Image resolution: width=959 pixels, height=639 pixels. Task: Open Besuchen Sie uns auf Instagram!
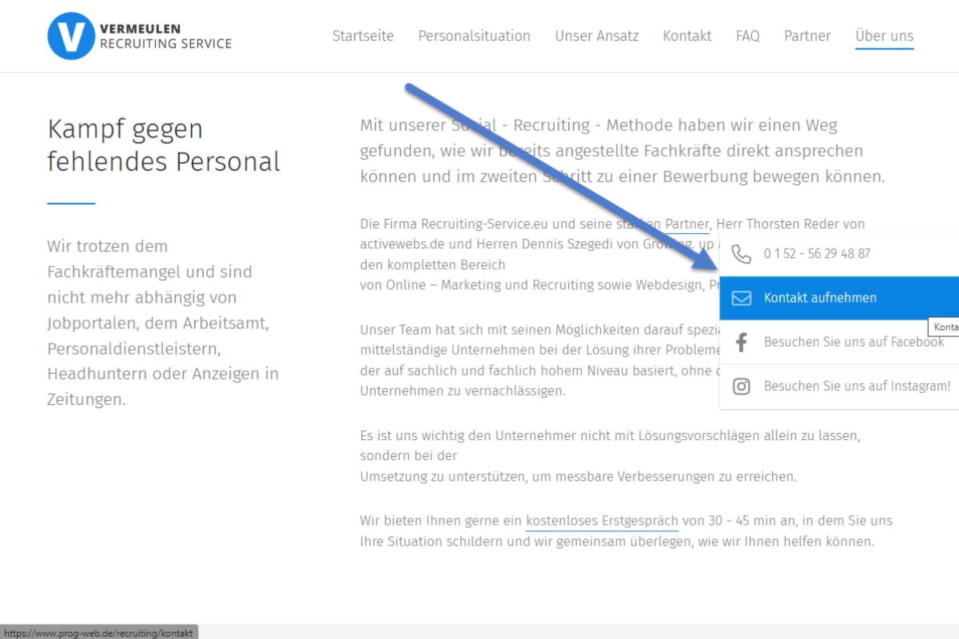857,386
